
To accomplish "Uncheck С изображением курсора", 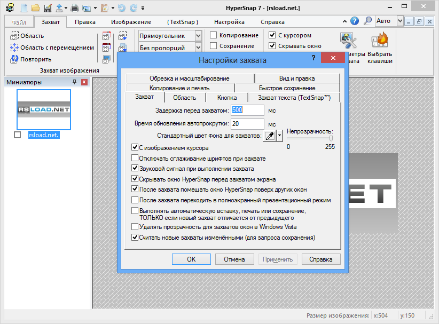I will pyautogui.click(x=135, y=147).
